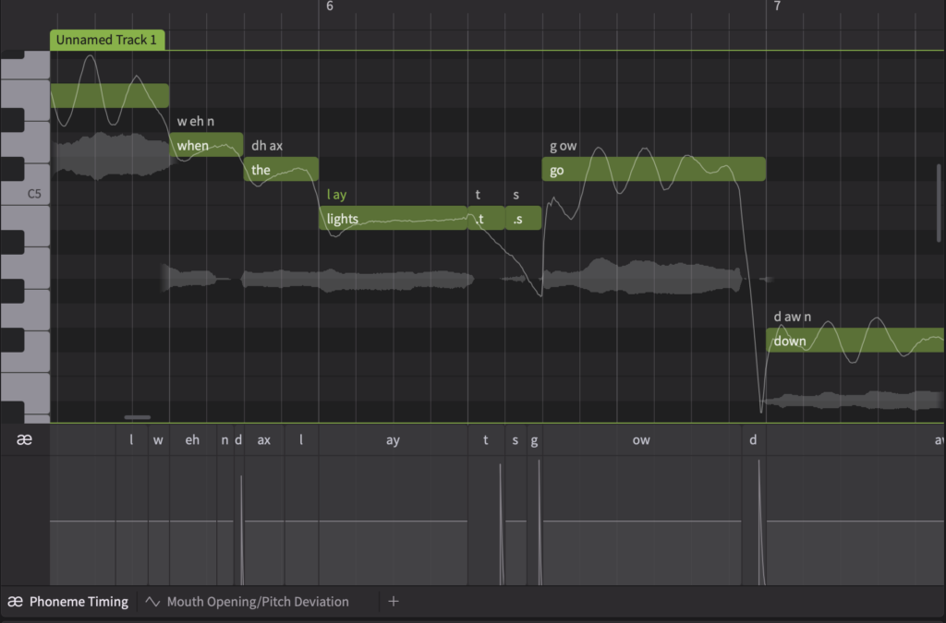Select the "ow" phoneme segment in the timing lane
This screenshot has width=946, height=623.
(641, 440)
